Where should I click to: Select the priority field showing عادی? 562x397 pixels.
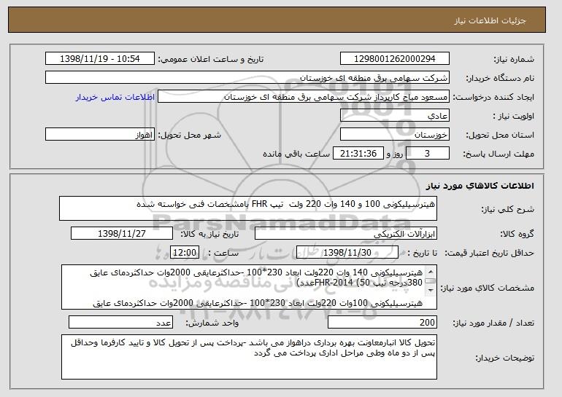pos(395,116)
